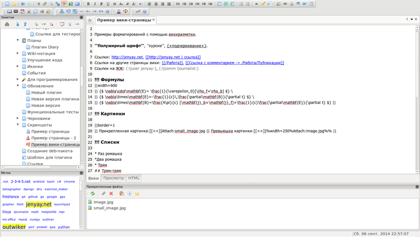This screenshot has width=420, height=237.
Task: Insert a bulleted list
Action: [241, 4]
